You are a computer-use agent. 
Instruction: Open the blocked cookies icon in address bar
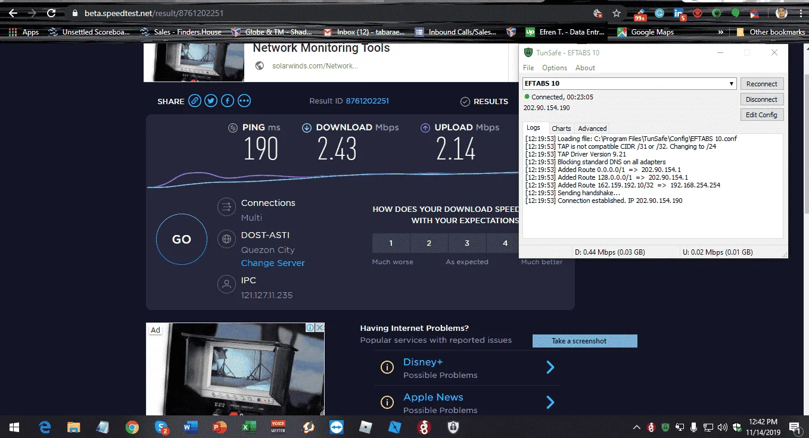click(x=598, y=12)
